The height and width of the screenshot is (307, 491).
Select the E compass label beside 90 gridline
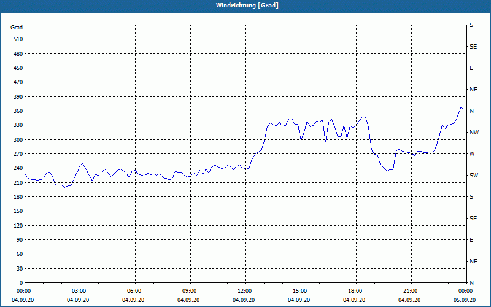pos(471,240)
